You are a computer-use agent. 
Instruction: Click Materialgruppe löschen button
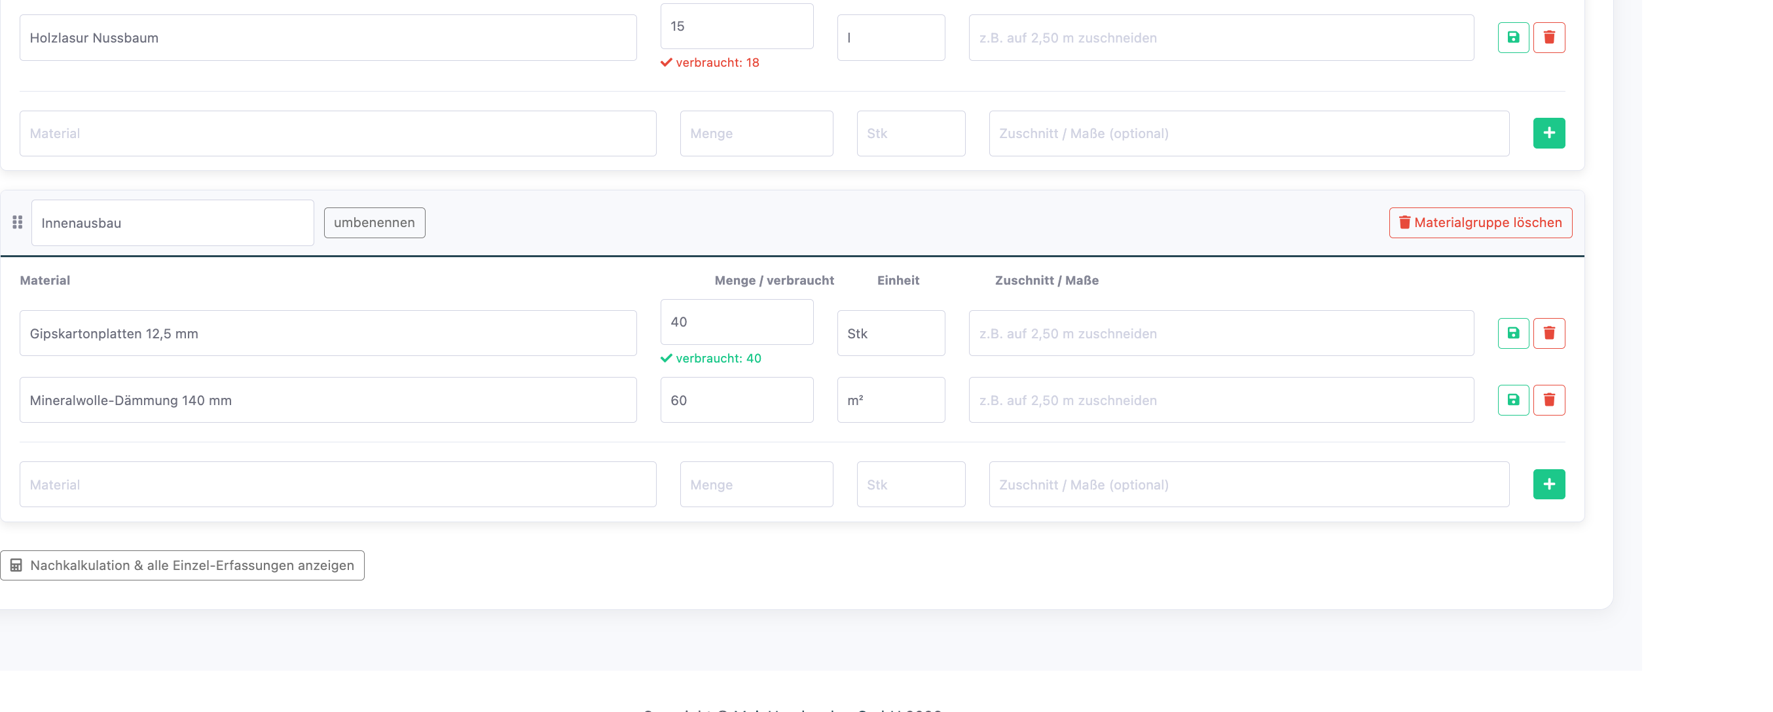(1480, 223)
